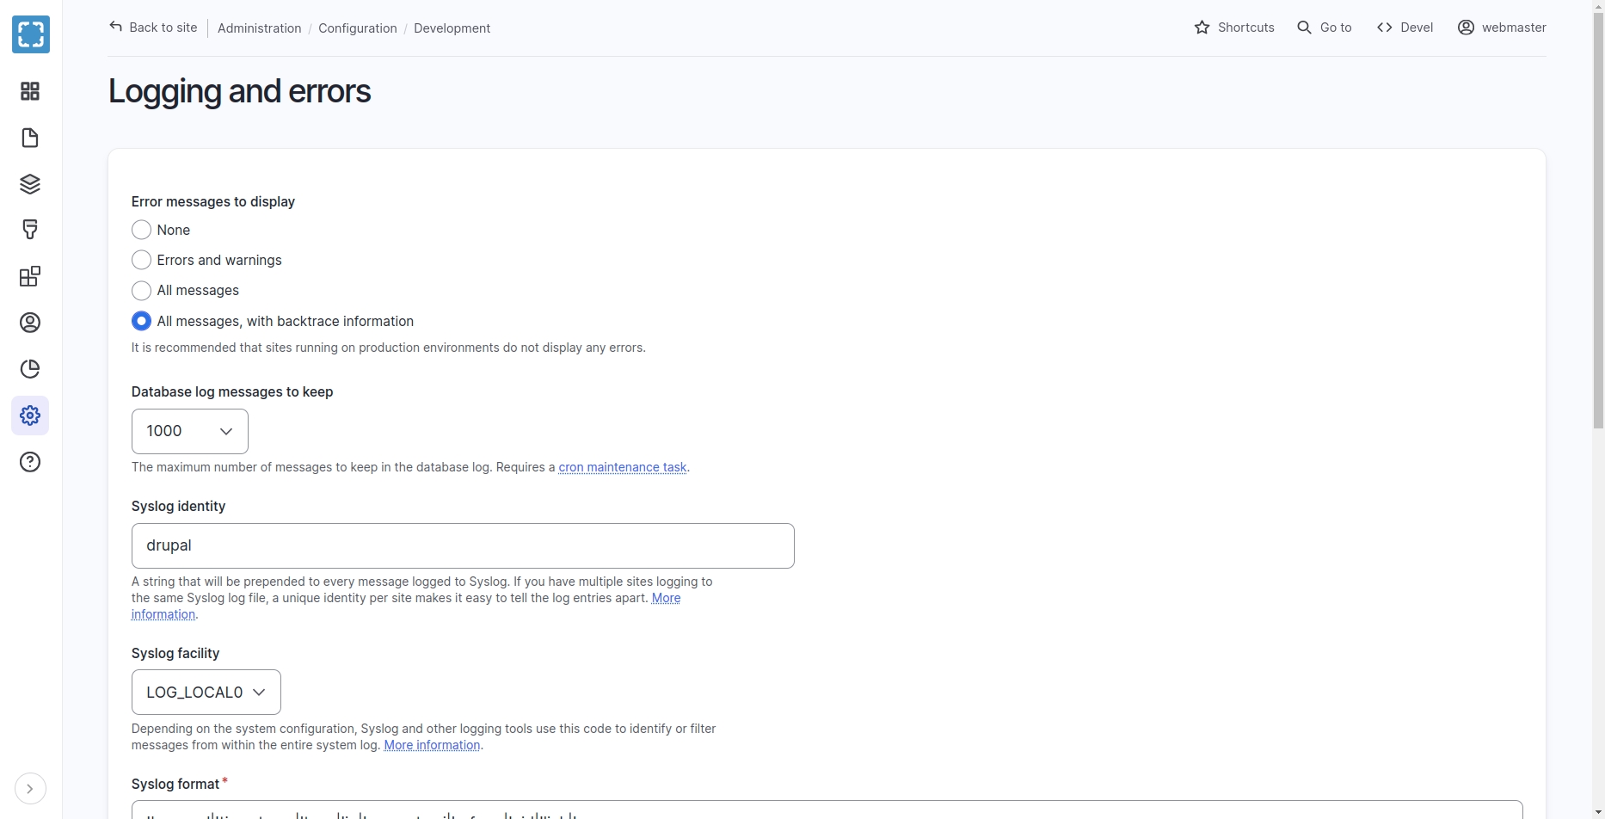Open the Syslog facility dropdown

(x=206, y=692)
